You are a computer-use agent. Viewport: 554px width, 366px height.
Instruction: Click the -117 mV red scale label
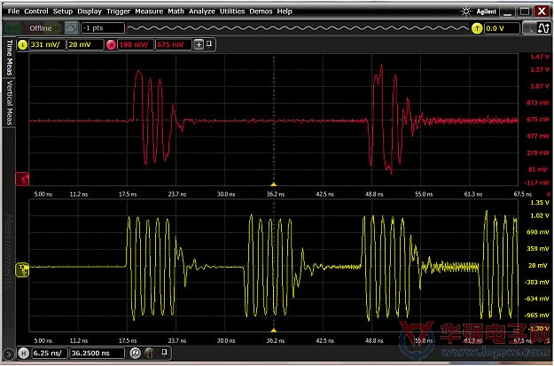point(538,183)
